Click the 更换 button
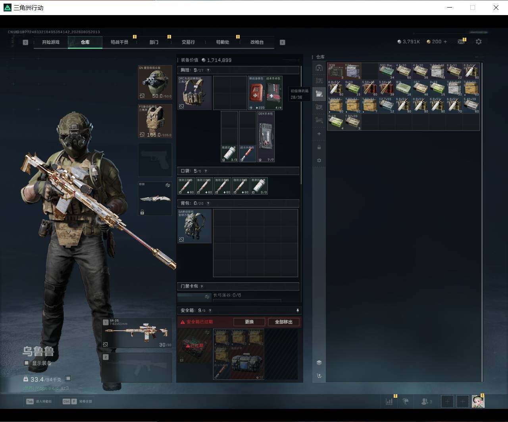 (x=249, y=322)
